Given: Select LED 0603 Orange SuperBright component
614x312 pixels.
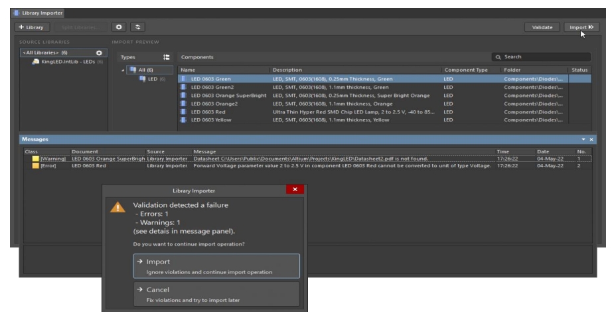Looking at the screenshot, I should point(384,95).
